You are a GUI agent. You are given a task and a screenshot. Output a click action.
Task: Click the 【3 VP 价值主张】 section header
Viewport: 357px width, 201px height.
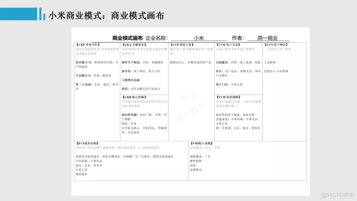coord(182,45)
